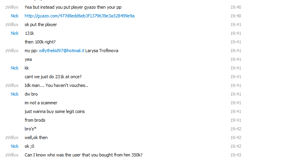Open the gyazo.com link from Nick

79,16
